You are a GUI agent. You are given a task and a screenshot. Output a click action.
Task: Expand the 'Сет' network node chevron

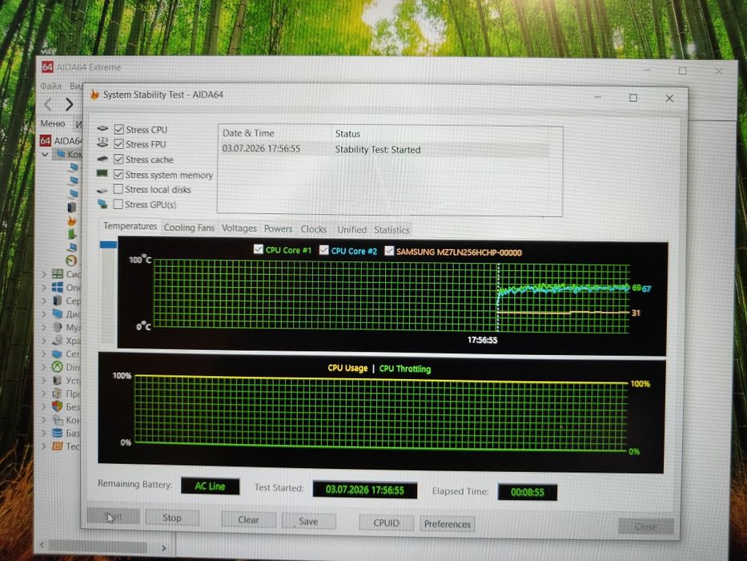[44, 354]
